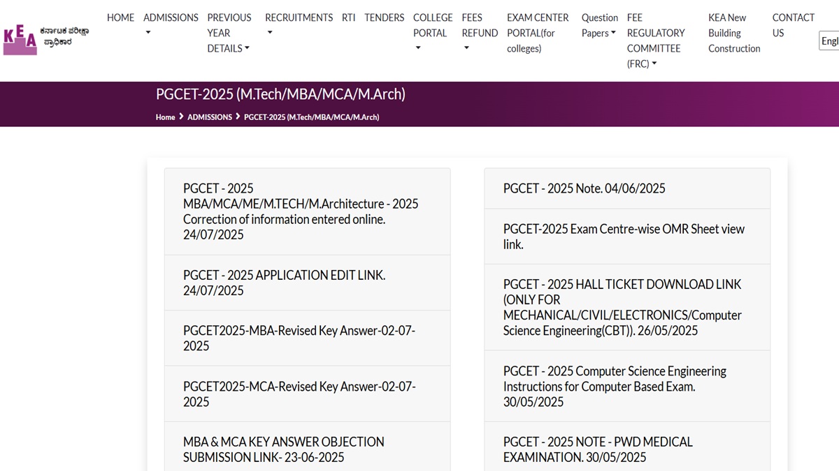Open MBA & MCA KEY ANSWER OBJECTION link

(x=308, y=447)
